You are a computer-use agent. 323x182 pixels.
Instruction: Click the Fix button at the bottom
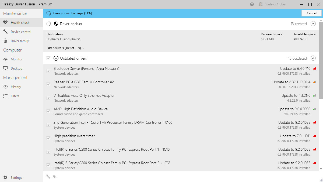click(51, 177)
